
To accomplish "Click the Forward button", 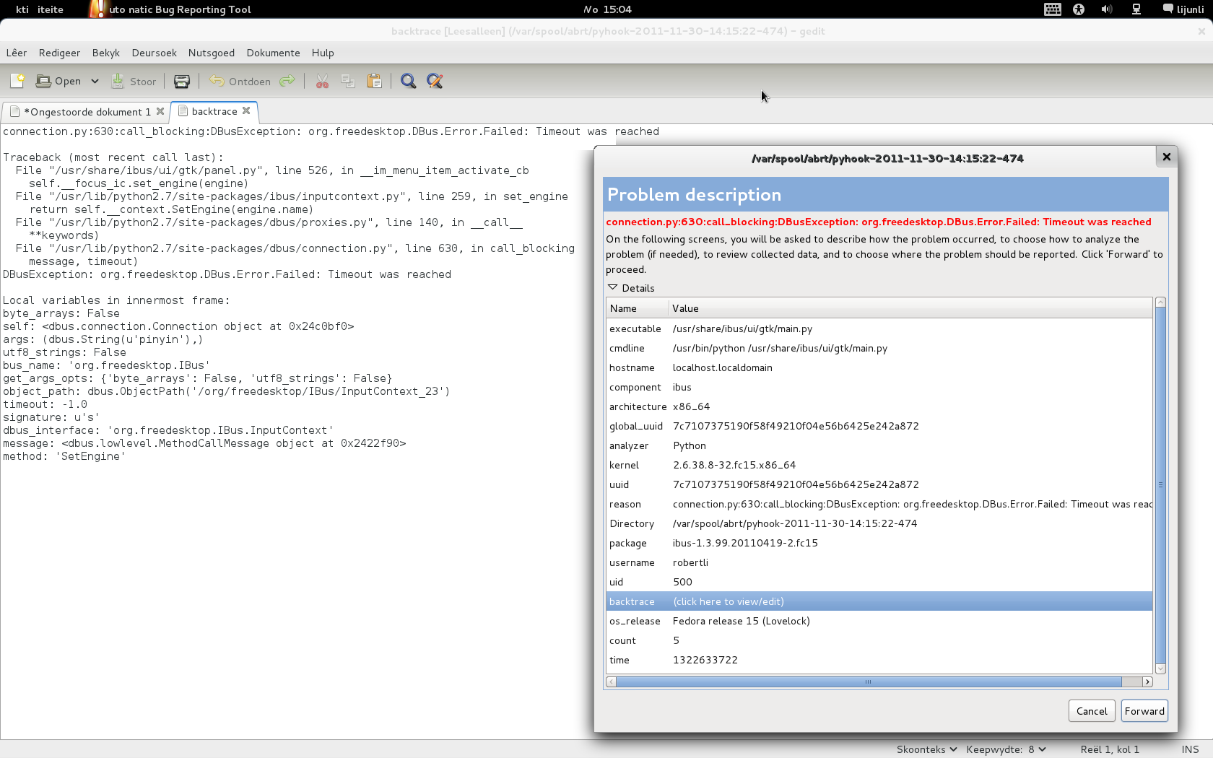I will tap(1144, 711).
